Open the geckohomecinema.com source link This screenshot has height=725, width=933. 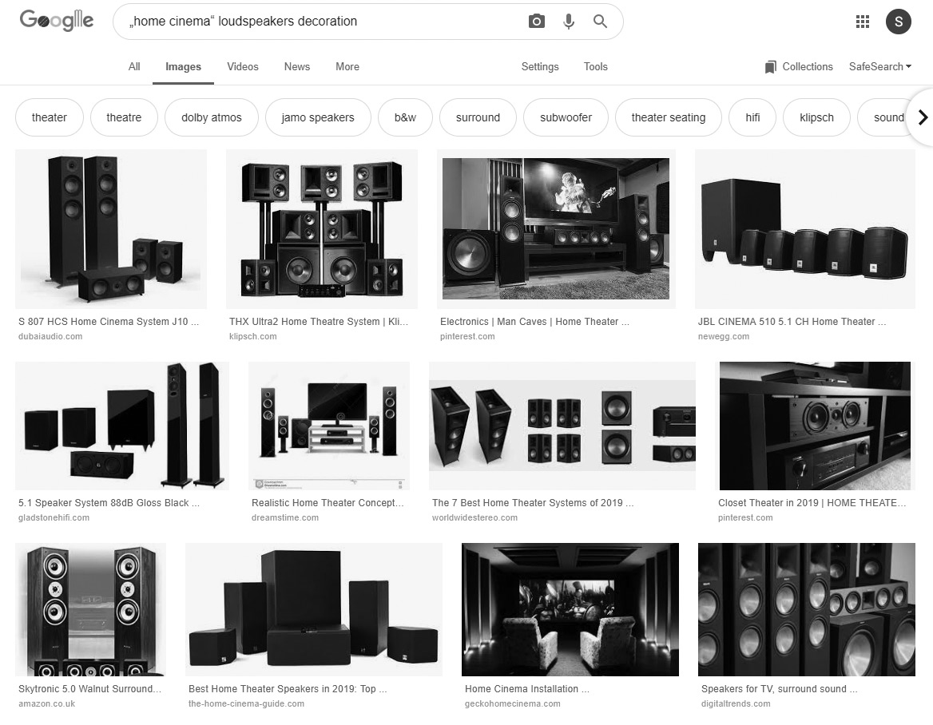pos(512,704)
